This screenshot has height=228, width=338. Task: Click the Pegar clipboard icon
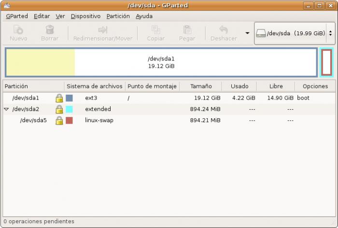point(187,30)
